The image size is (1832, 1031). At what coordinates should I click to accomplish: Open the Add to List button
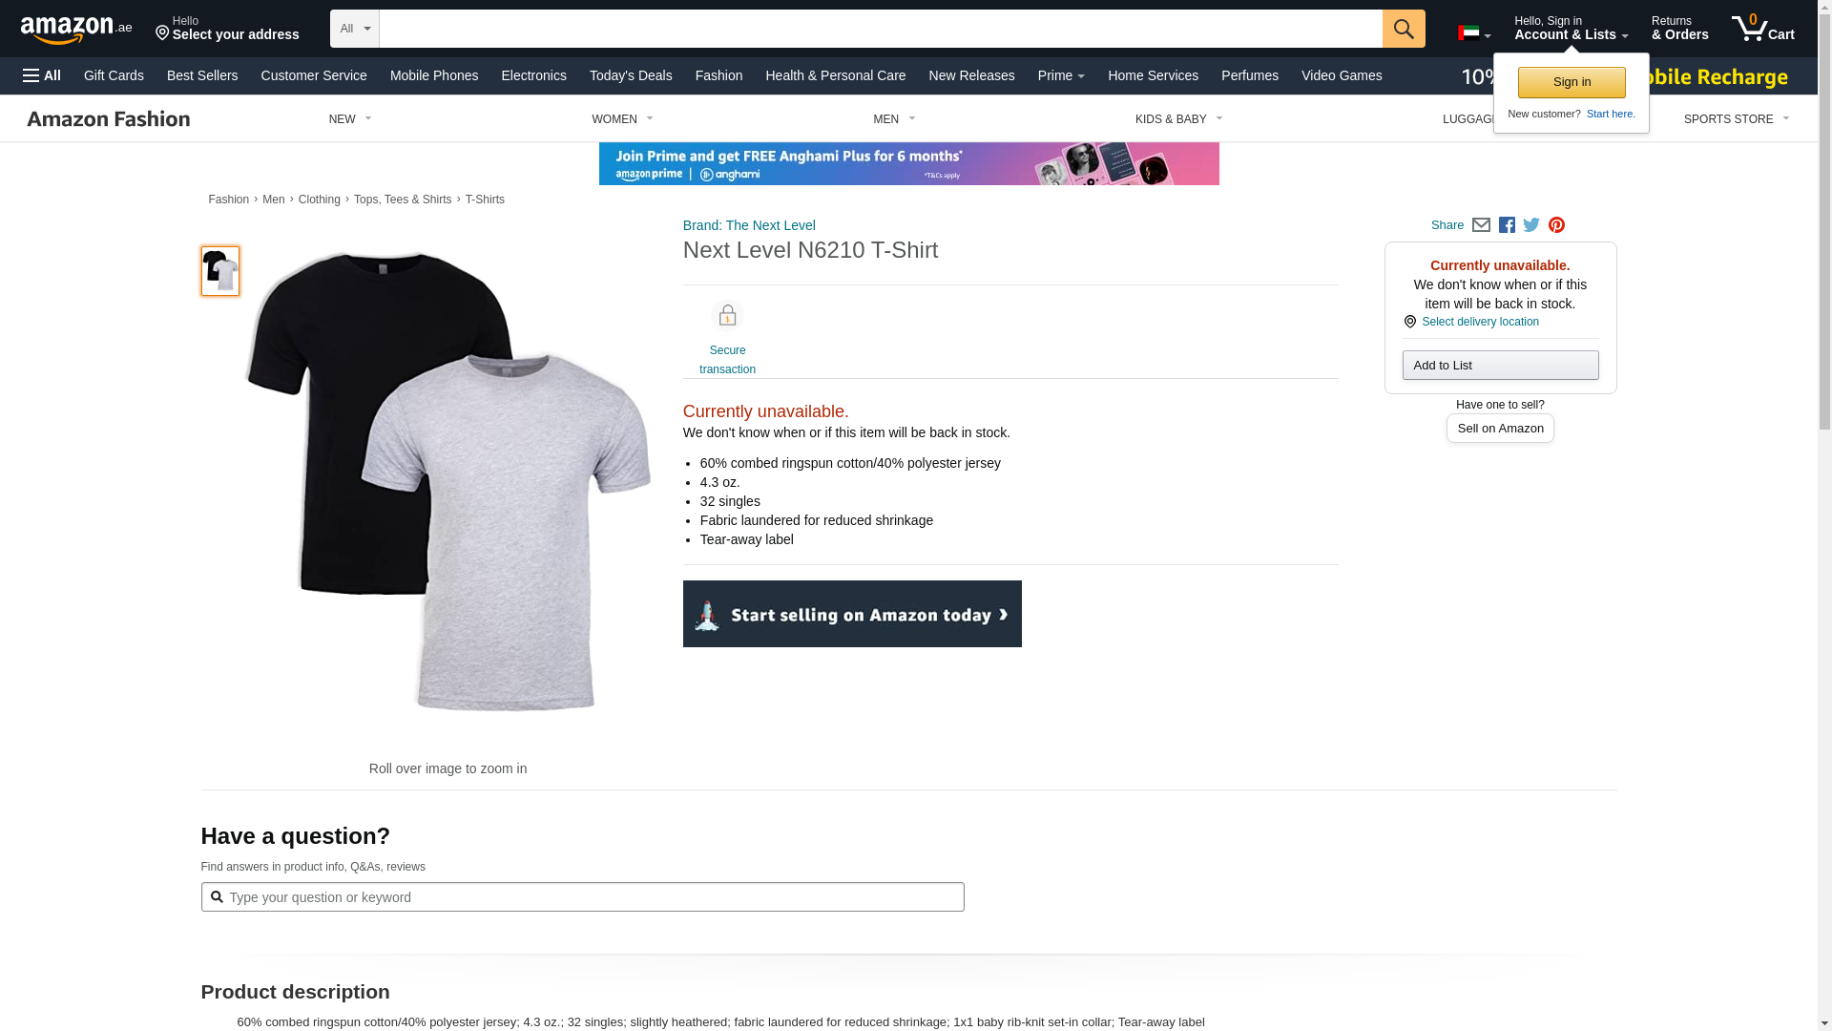point(1500,366)
